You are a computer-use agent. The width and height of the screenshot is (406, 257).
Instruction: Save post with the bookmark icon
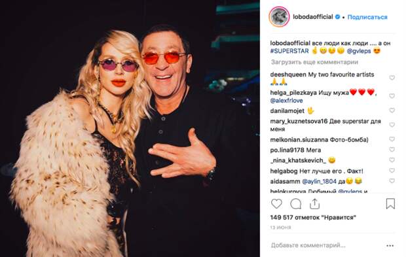point(390,204)
